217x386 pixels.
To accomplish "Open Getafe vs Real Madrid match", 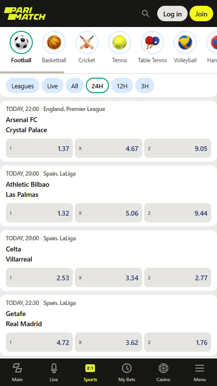I will coord(24,319).
